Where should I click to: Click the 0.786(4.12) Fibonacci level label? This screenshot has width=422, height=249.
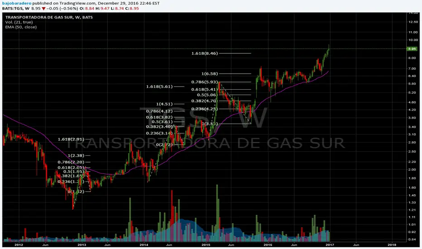click(x=159, y=111)
